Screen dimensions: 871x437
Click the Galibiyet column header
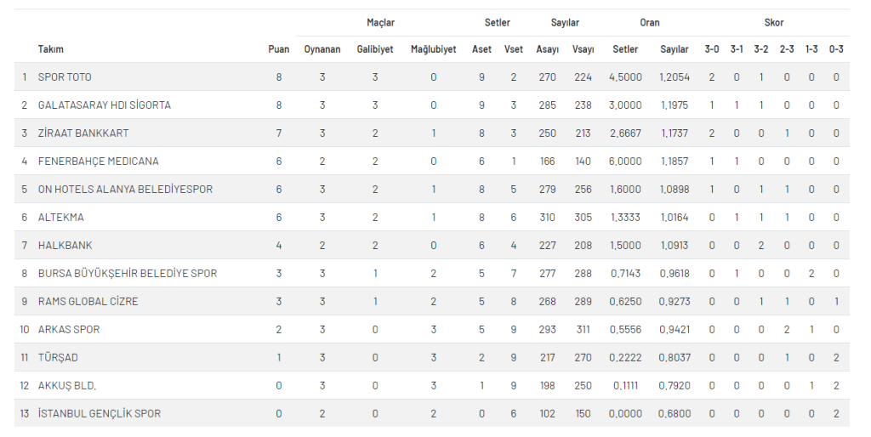(375, 49)
